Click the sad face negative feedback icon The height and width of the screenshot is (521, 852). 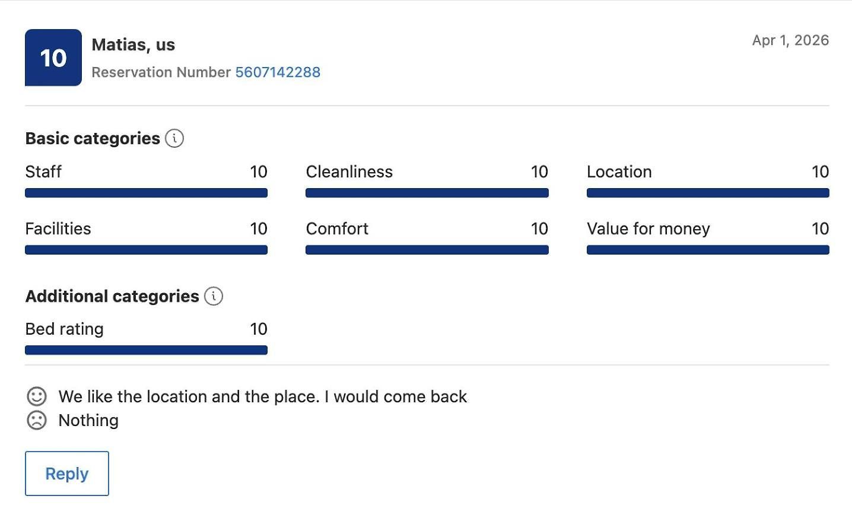pyautogui.click(x=37, y=420)
